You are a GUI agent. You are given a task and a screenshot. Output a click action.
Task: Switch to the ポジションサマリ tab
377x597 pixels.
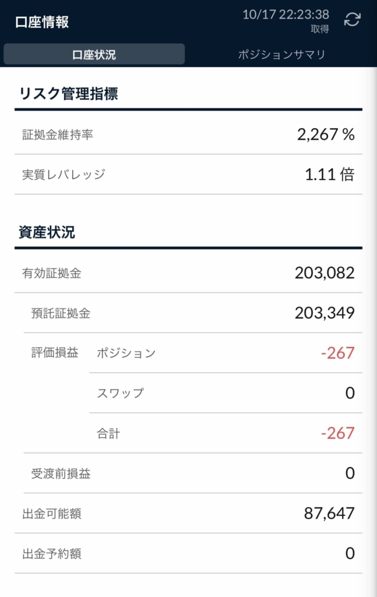click(281, 54)
